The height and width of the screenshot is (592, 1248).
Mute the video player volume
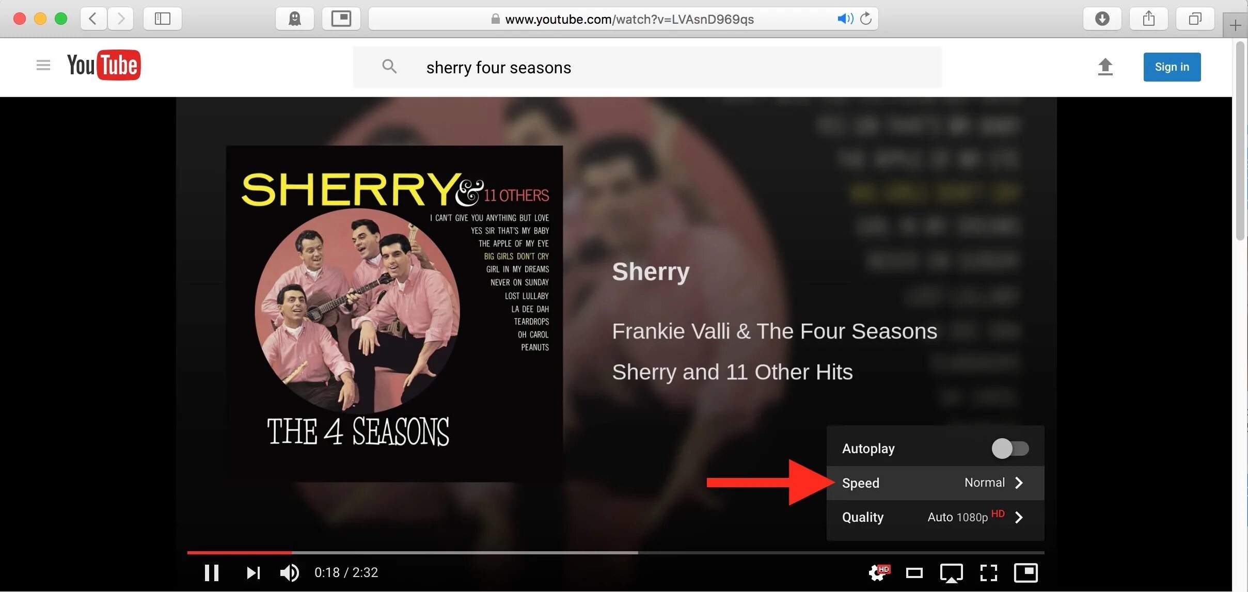[289, 572]
